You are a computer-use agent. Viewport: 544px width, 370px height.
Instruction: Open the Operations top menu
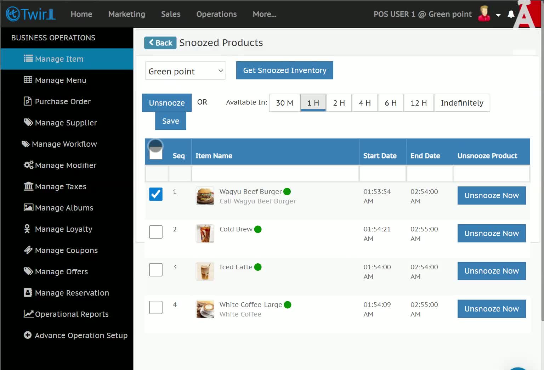216,14
